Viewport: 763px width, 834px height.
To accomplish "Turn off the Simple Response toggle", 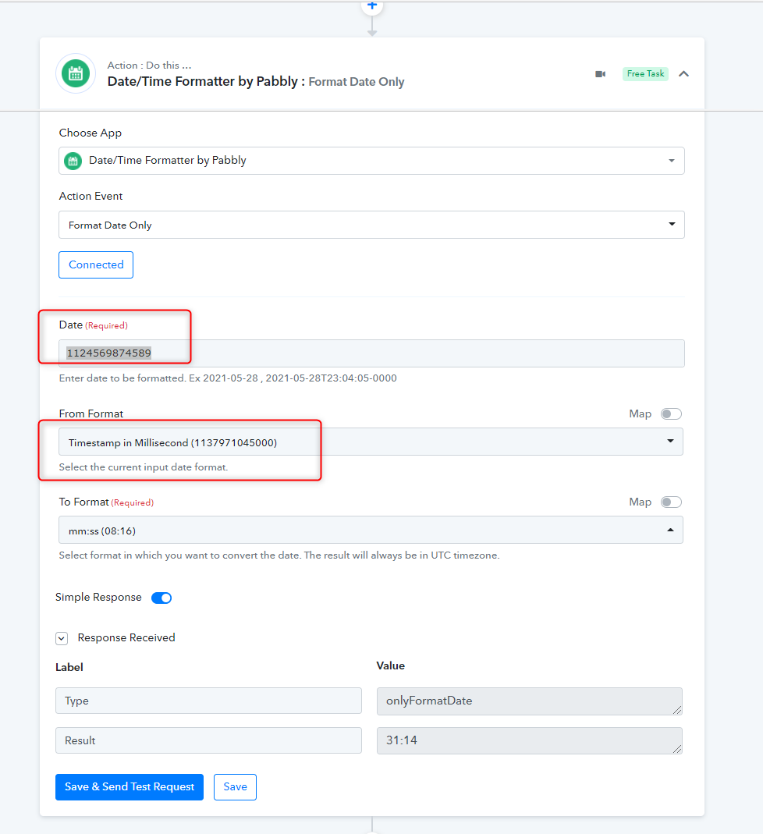I will (161, 598).
